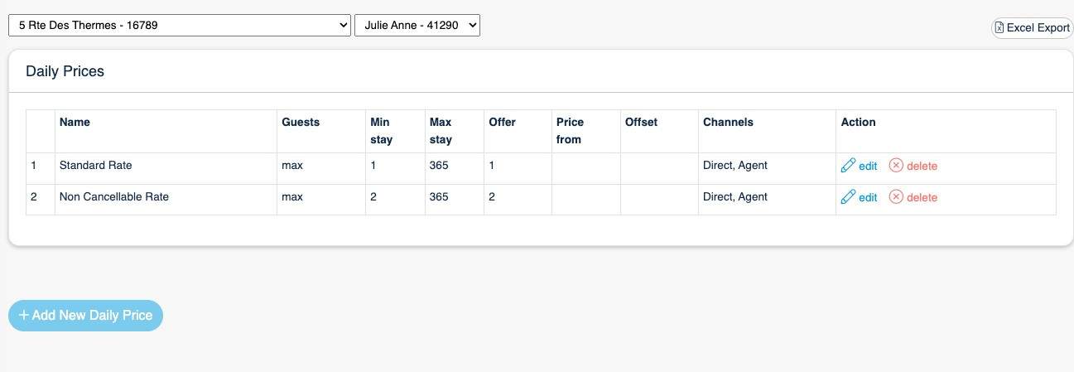Viewport: 1074px width, 372px height.
Task: Open the property dropdown showing 5 Rte Des Thermes
Action: click(180, 26)
